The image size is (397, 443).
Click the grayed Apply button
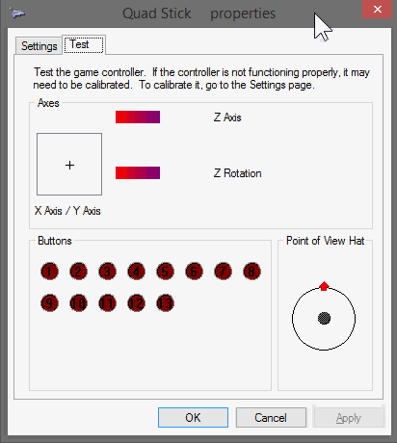pyautogui.click(x=349, y=418)
